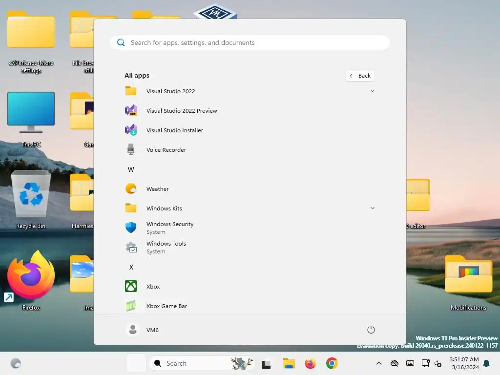
Task: Open the notification bell icon
Action: tap(487, 363)
